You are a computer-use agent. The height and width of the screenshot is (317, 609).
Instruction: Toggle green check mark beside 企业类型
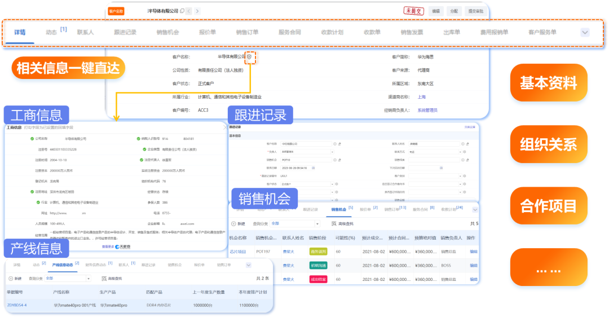144,149
